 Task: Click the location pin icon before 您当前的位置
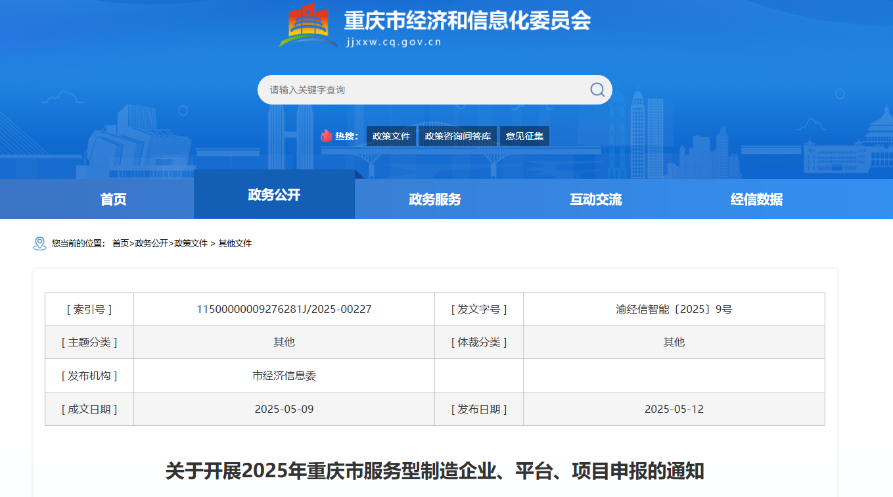(x=39, y=243)
